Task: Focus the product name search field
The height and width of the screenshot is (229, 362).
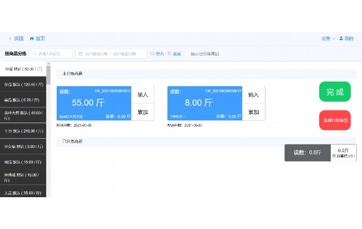Action: (51, 54)
